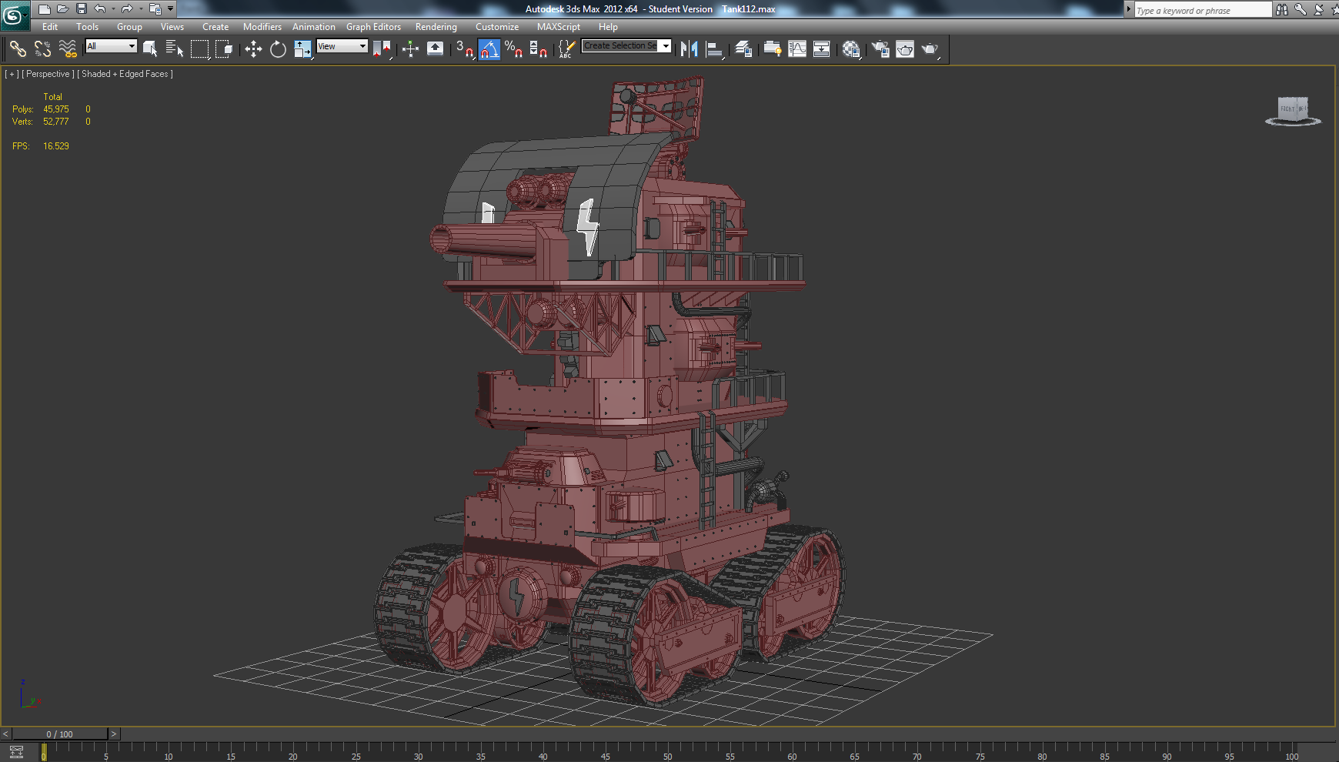Open the Modifiers menu
The width and height of the screenshot is (1339, 762).
[262, 27]
